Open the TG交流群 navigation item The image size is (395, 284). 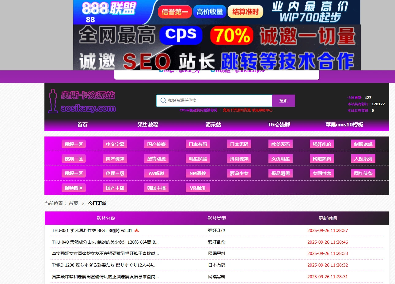click(279, 125)
